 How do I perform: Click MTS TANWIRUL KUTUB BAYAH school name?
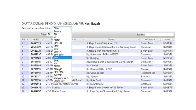tap(62, 84)
